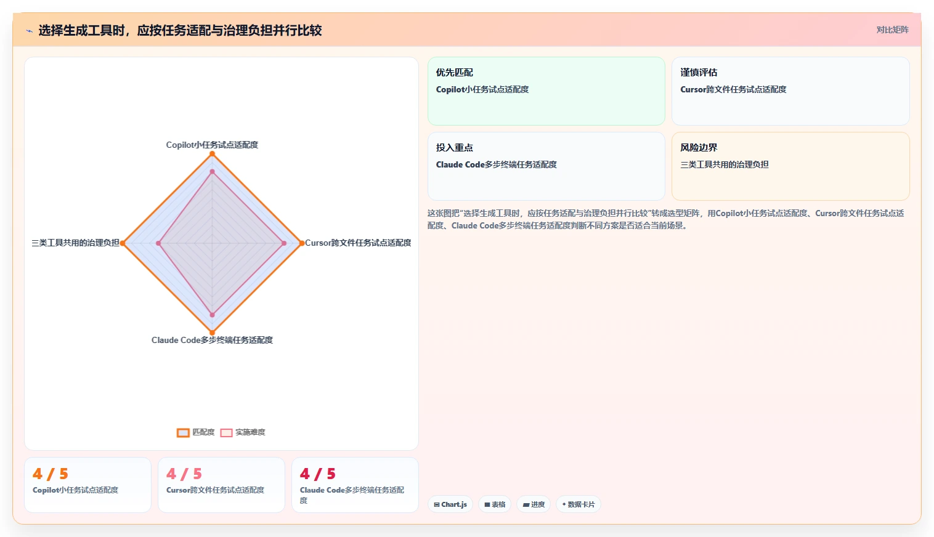
Task: Click the orange left vertex of radar
Action: pyautogui.click(x=123, y=243)
